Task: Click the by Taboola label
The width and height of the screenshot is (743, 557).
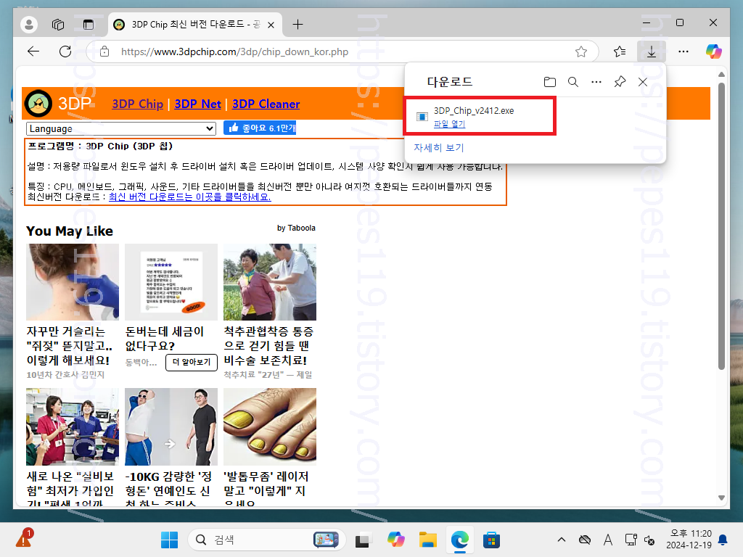Action: pos(296,228)
